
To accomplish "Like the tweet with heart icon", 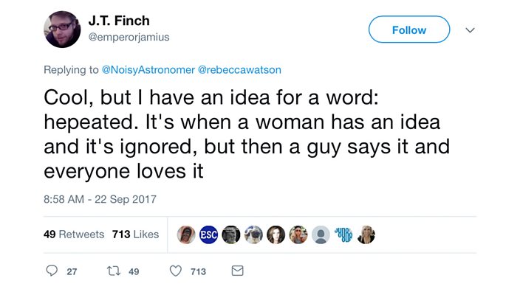I will 176,271.
